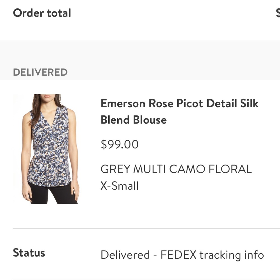This screenshot has width=280, height=280.
Task: Click the DELIVERED section header
Action: pyautogui.click(x=40, y=72)
